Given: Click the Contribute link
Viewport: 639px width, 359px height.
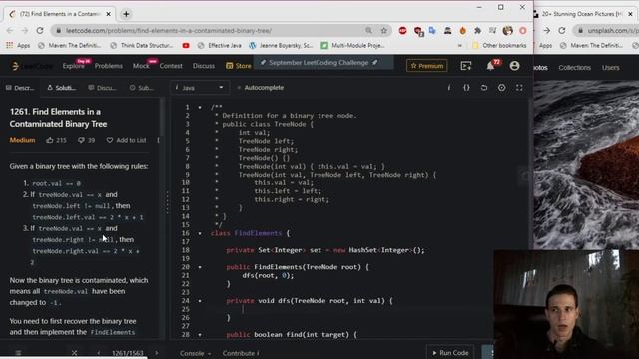Looking at the screenshot, I should (x=241, y=353).
